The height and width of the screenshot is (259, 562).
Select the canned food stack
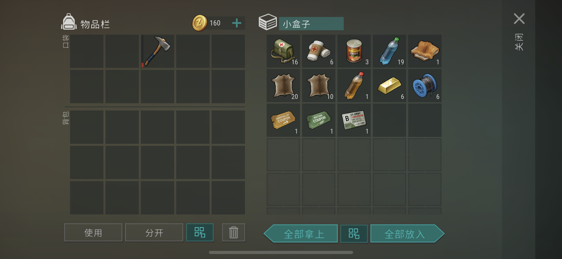pos(354,51)
